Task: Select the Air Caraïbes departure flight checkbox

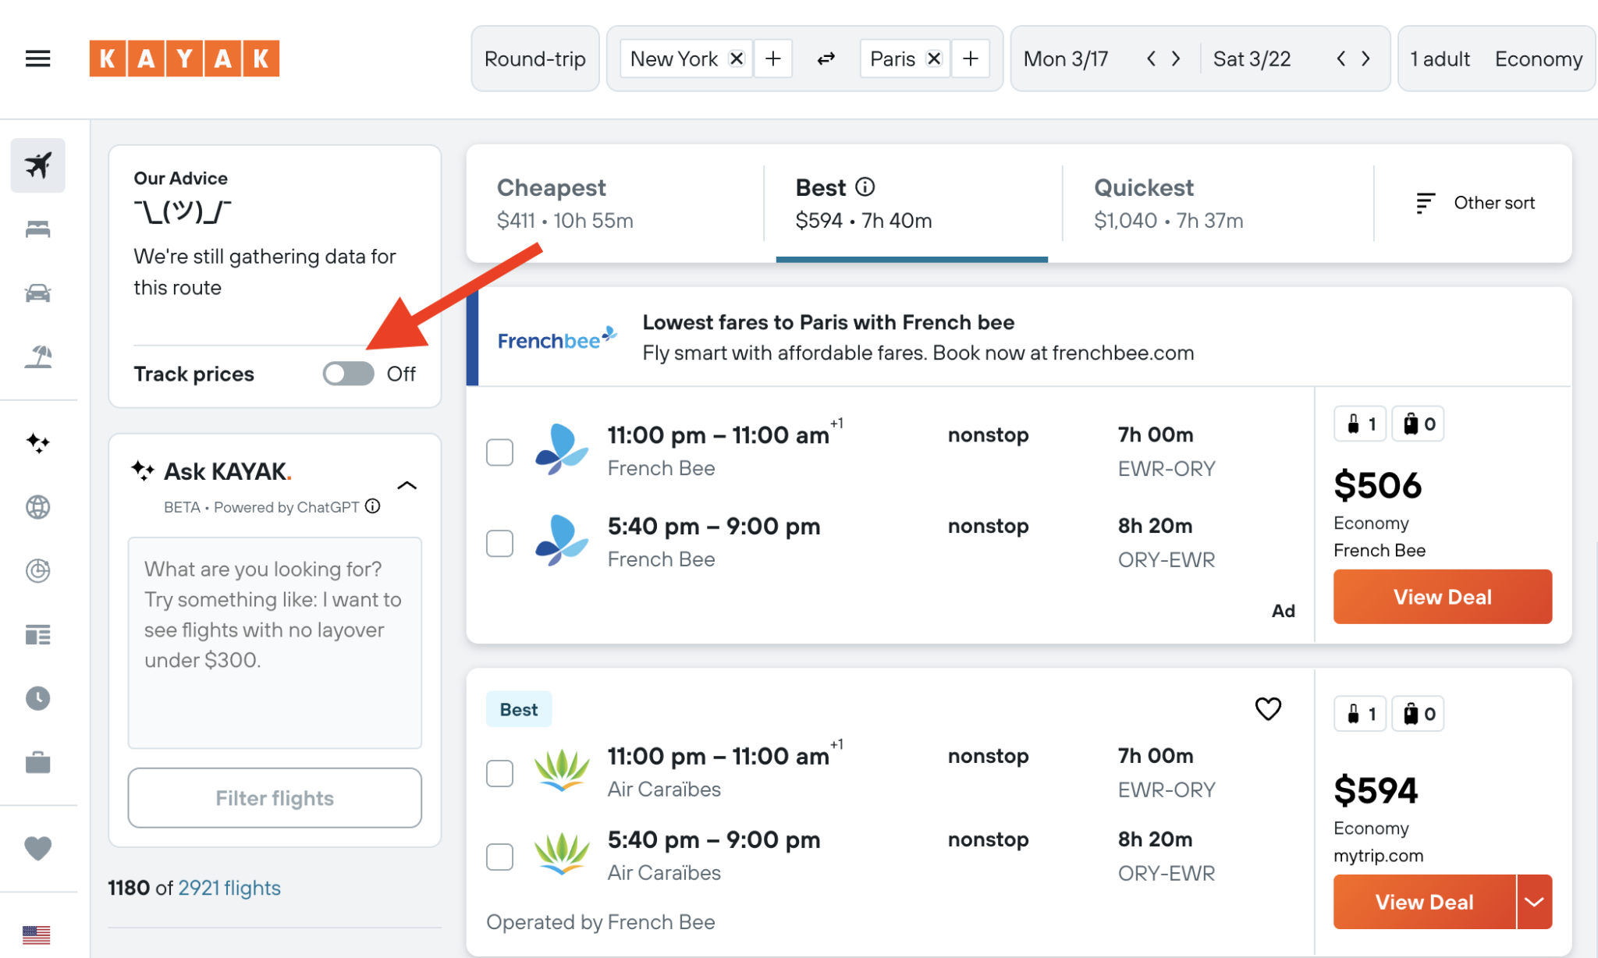Action: [499, 772]
